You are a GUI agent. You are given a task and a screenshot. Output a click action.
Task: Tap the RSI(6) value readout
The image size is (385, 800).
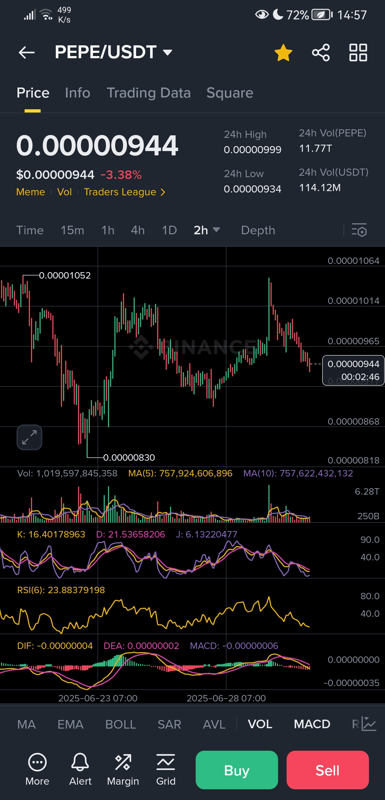(x=61, y=590)
